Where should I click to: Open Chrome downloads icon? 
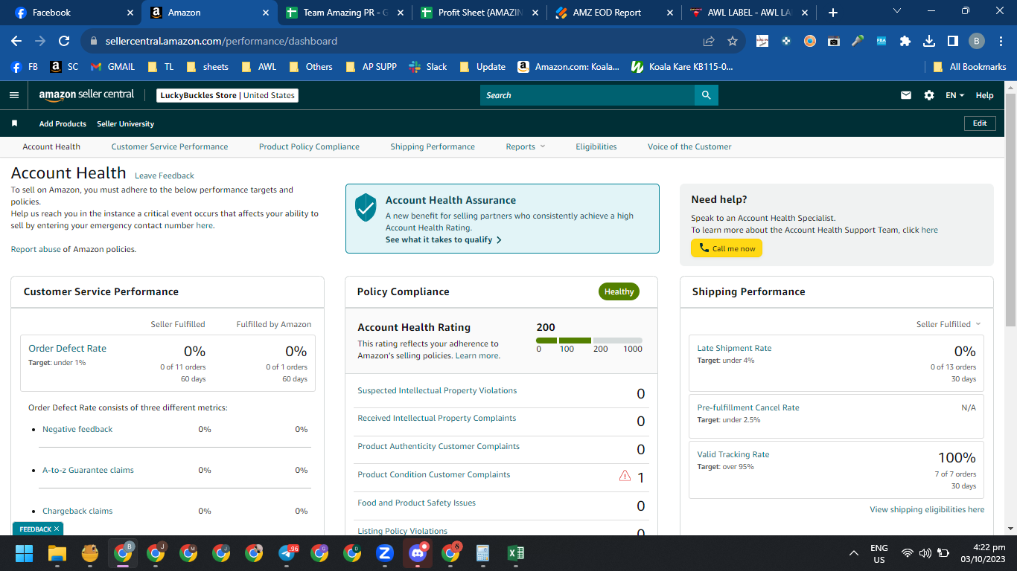[929, 42]
